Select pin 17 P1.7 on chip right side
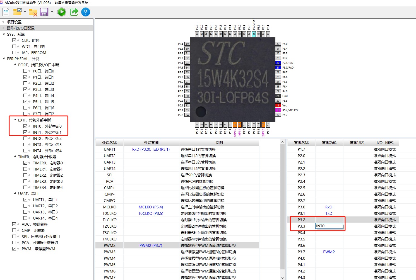The height and width of the screenshot is (280, 416). coord(278,115)
